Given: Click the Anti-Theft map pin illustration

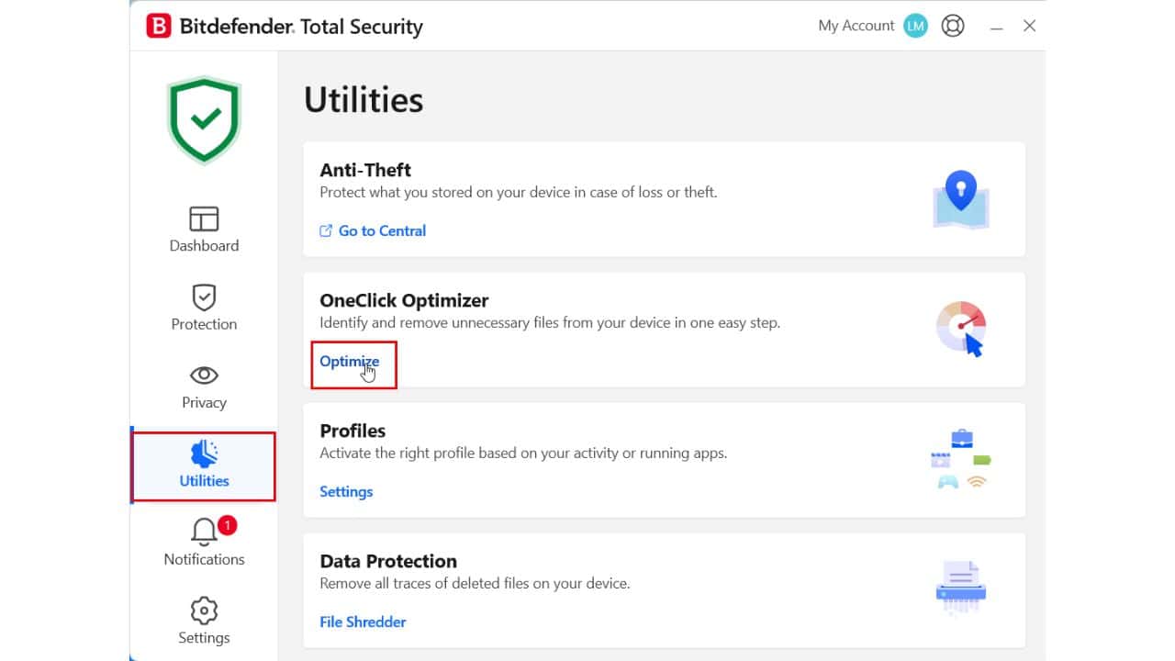Looking at the screenshot, I should pyautogui.click(x=960, y=199).
